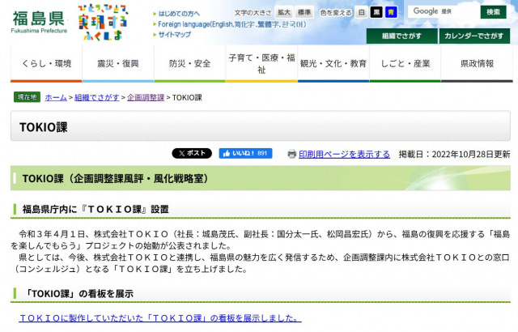Open the 観光・文化・教育 navigation menu
The width and height of the screenshot is (518, 332).
tap(333, 63)
